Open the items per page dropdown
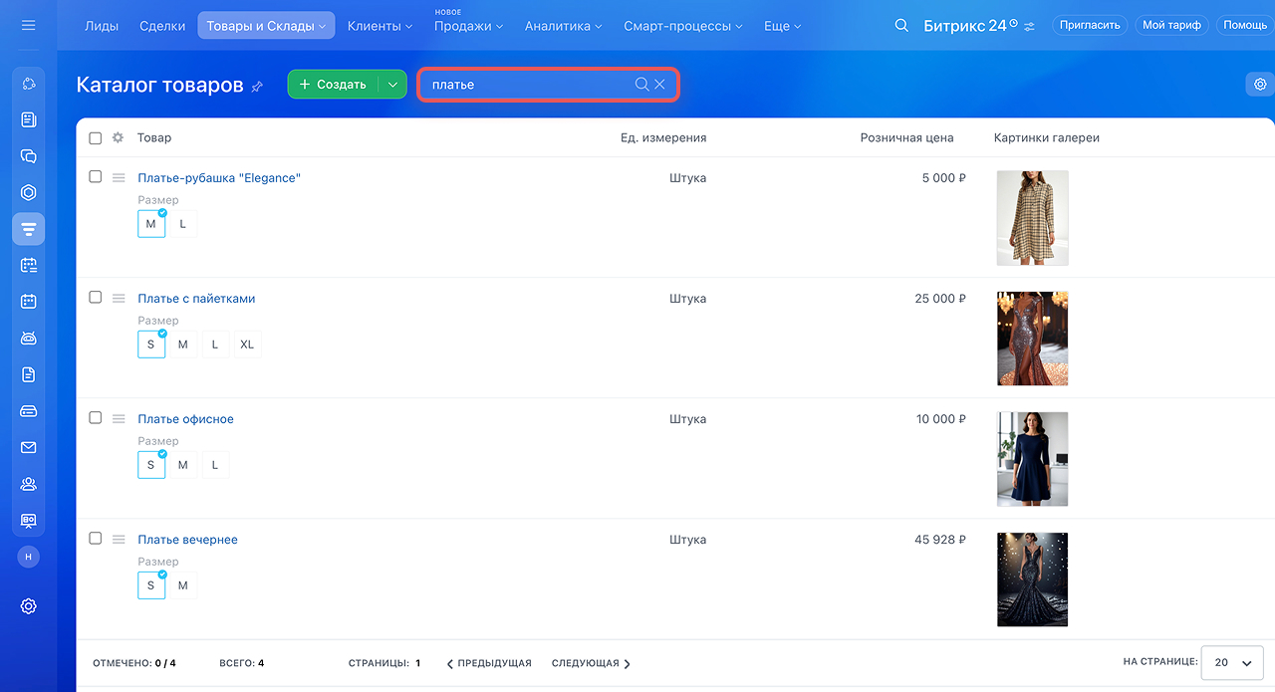The image size is (1275, 692). point(1232,663)
